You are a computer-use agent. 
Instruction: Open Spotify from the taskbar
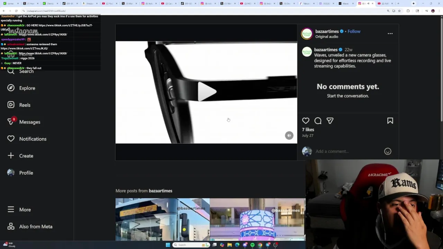pos(252,245)
